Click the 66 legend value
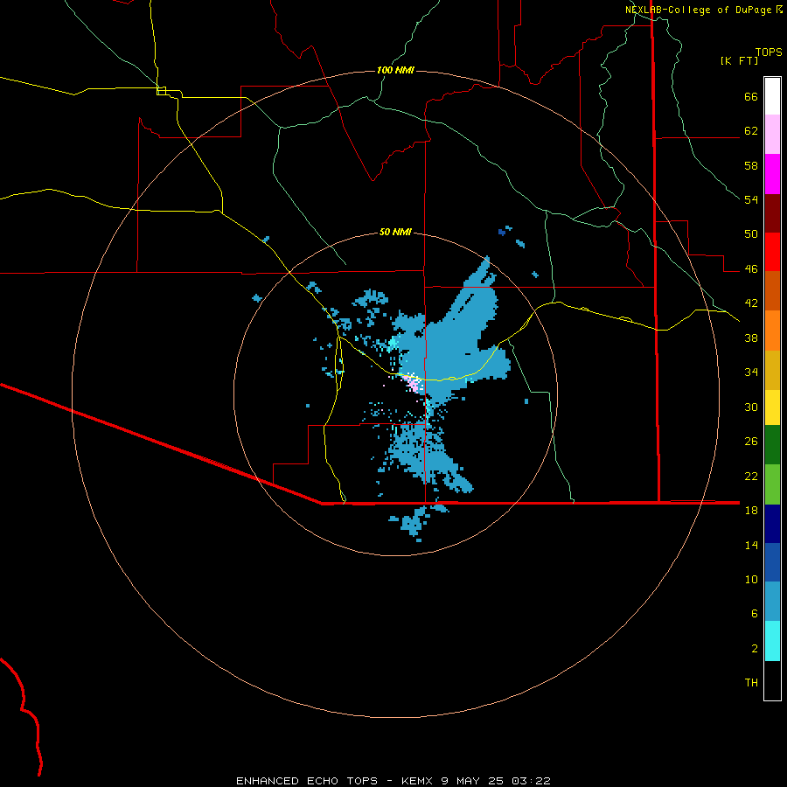 pos(751,96)
